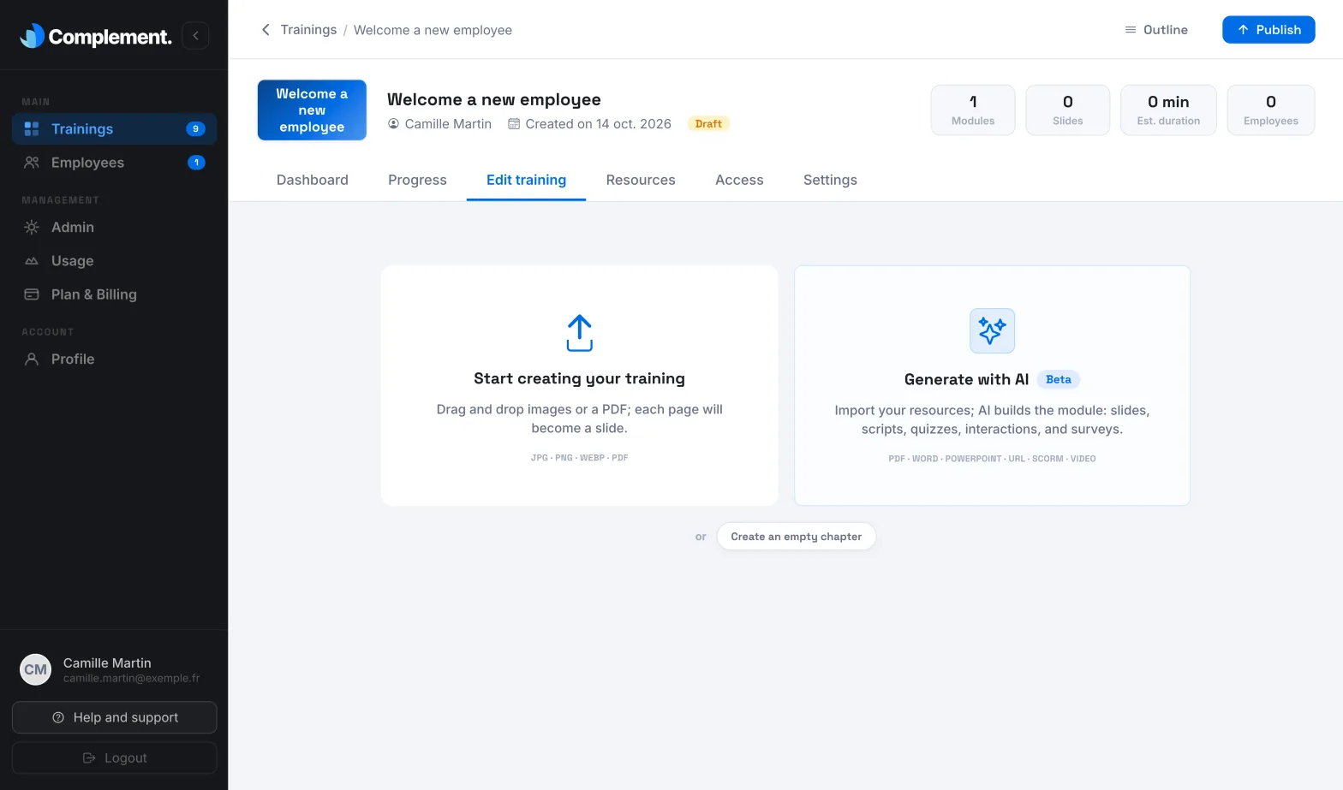Select the Edit training tab
The image size is (1343, 790).
tap(526, 181)
